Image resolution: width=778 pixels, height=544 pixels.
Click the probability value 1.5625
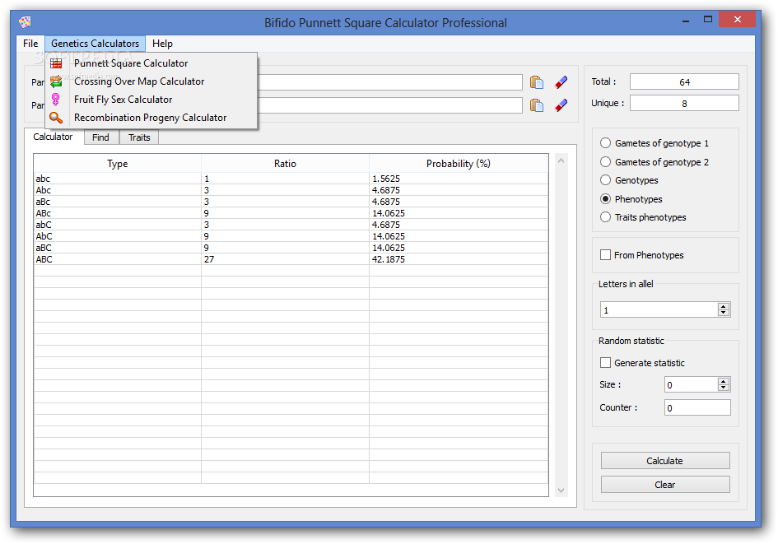coord(386,179)
